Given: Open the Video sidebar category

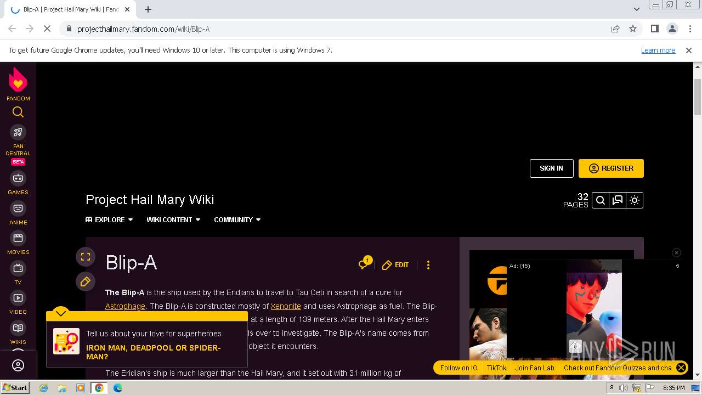Looking at the screenshot, I should click(18, 303).
